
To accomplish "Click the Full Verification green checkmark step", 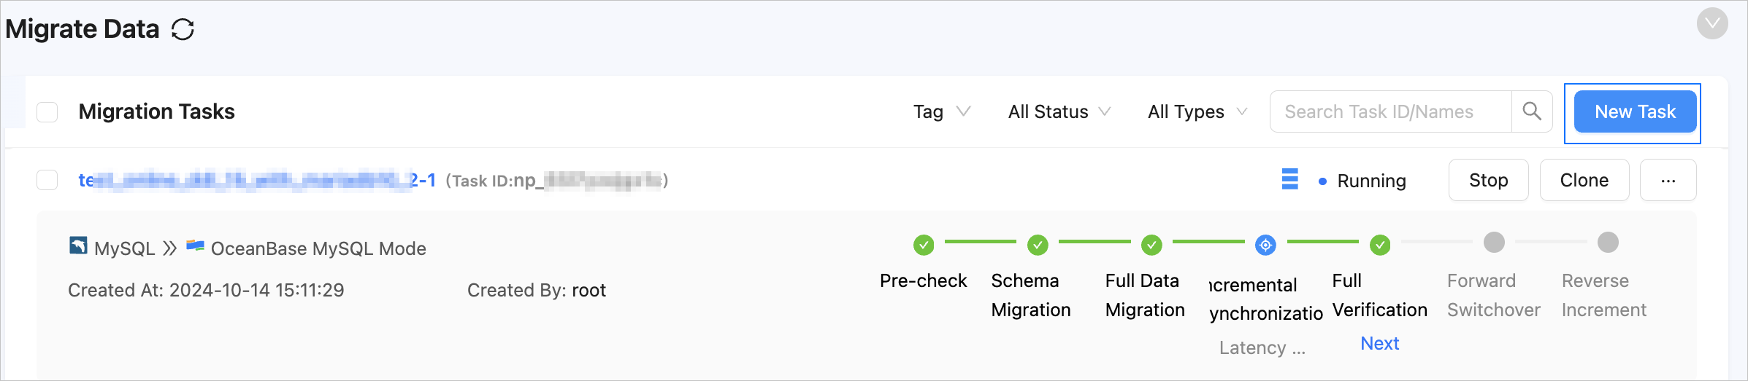I will pos(1380,245).
